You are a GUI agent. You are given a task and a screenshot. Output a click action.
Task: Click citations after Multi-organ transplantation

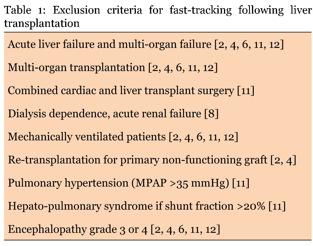click(x=183, y=68)
